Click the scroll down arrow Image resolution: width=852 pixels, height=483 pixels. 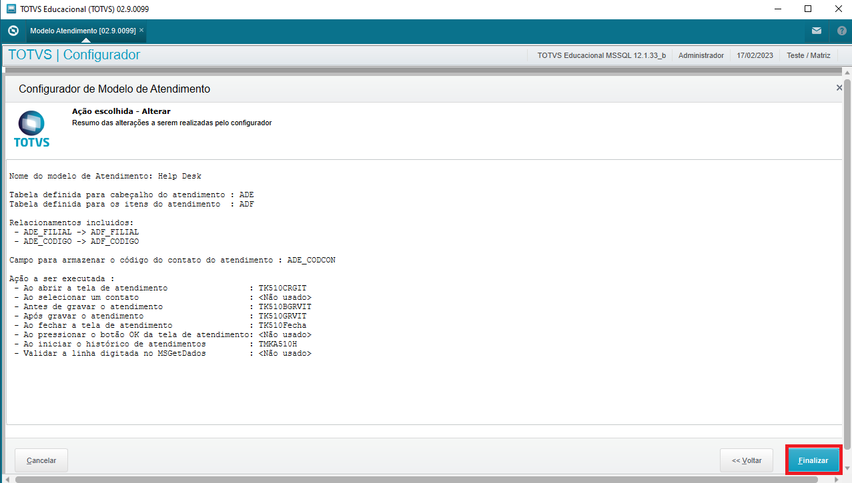point(847,468)
